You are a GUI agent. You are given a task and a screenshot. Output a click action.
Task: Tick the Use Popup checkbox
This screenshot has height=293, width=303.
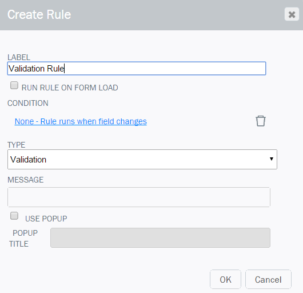(x=14, y=216)
